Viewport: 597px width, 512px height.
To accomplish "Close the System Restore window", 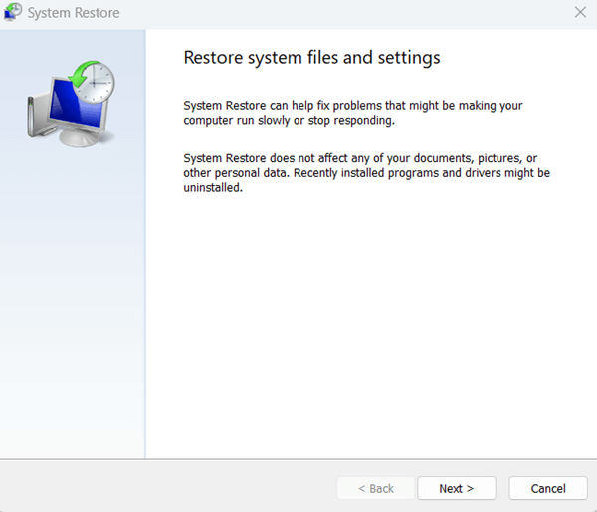I will 580,13.
